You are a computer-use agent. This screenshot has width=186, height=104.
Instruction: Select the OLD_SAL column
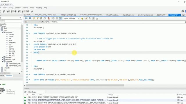(x=12, y=51)
